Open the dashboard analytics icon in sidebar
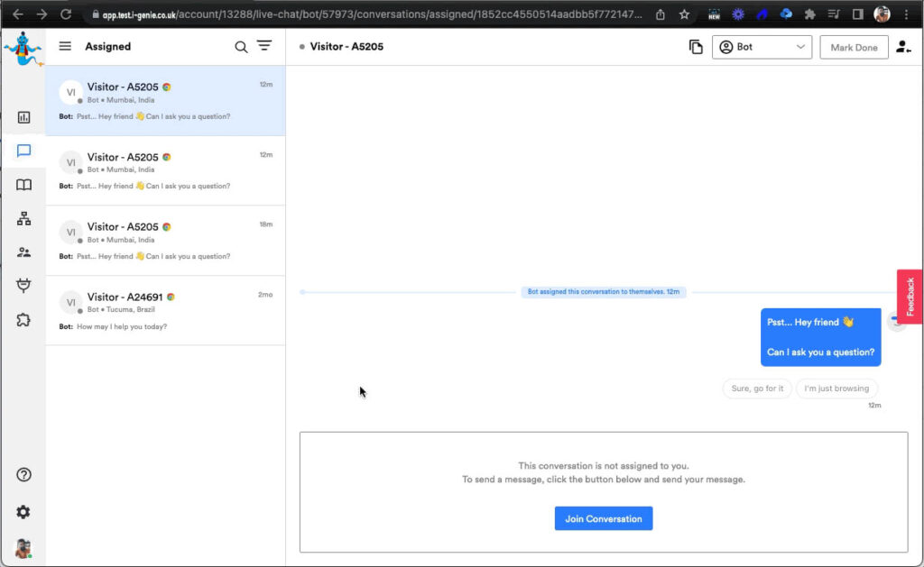This screenshot has width=924, height=567. [x=23, y=117]
